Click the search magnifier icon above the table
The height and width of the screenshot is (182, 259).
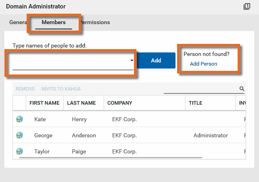pos(242,89)
